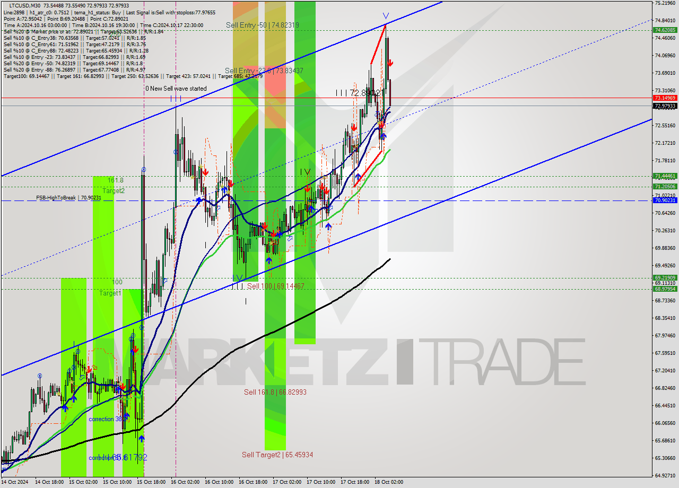Click the 'Sell 161.8 | 66.82993' label

click(x=275, y=392)
